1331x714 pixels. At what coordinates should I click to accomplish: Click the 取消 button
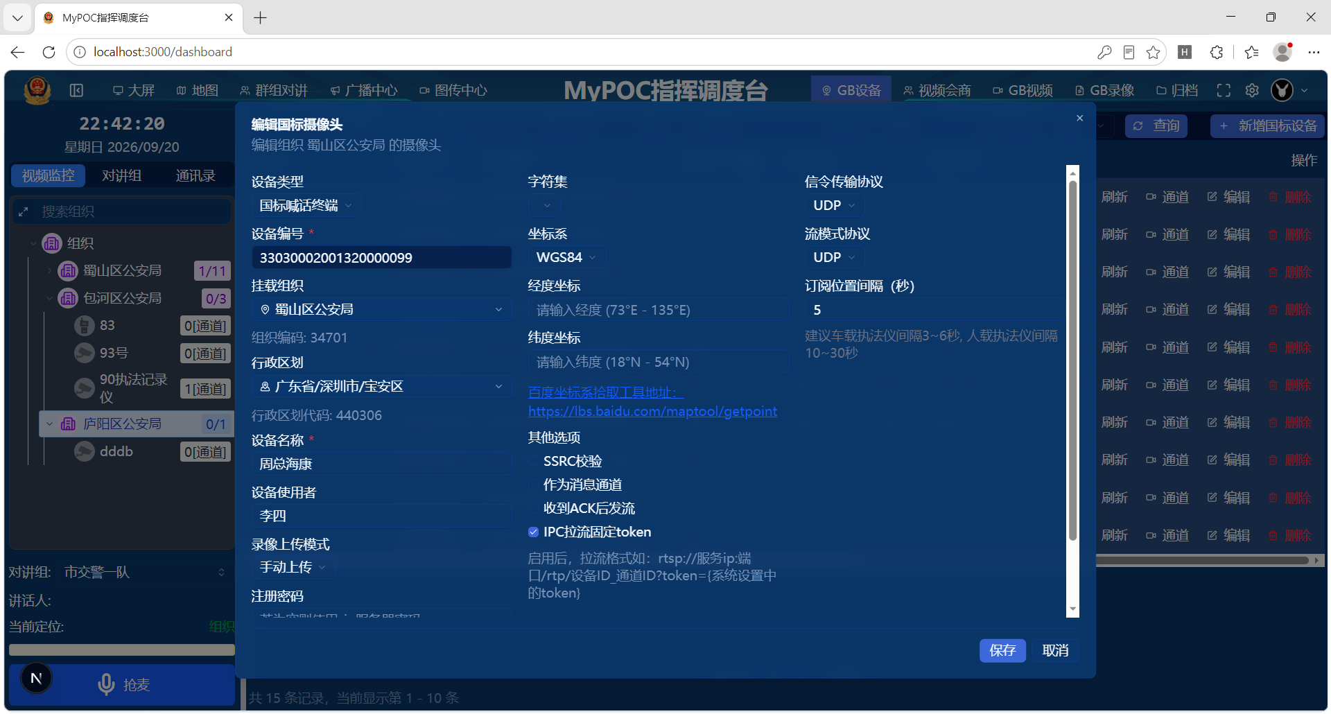[x=1055, y=650]
